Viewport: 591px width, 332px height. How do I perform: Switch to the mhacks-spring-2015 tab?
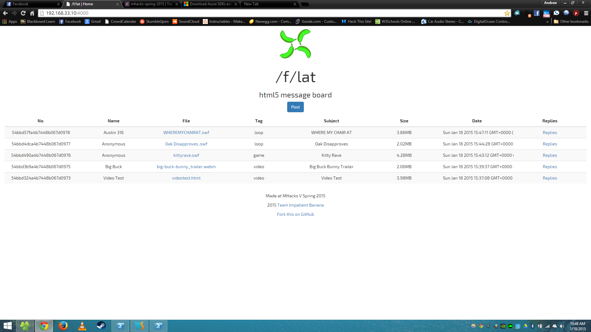[151, 4]
